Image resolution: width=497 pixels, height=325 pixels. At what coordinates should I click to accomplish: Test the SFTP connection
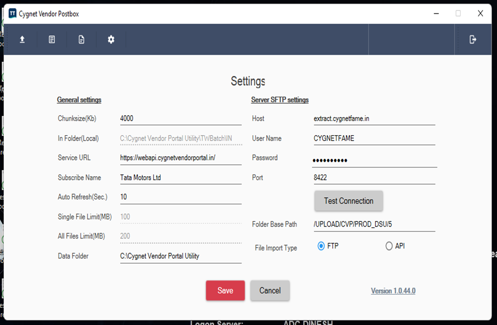[349, 201]
